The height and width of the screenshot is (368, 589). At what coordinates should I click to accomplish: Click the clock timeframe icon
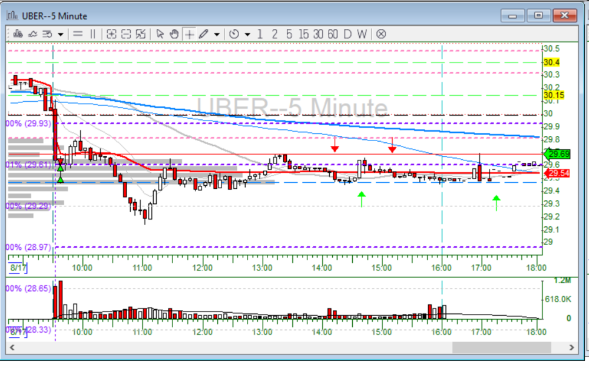coord(234,34)
